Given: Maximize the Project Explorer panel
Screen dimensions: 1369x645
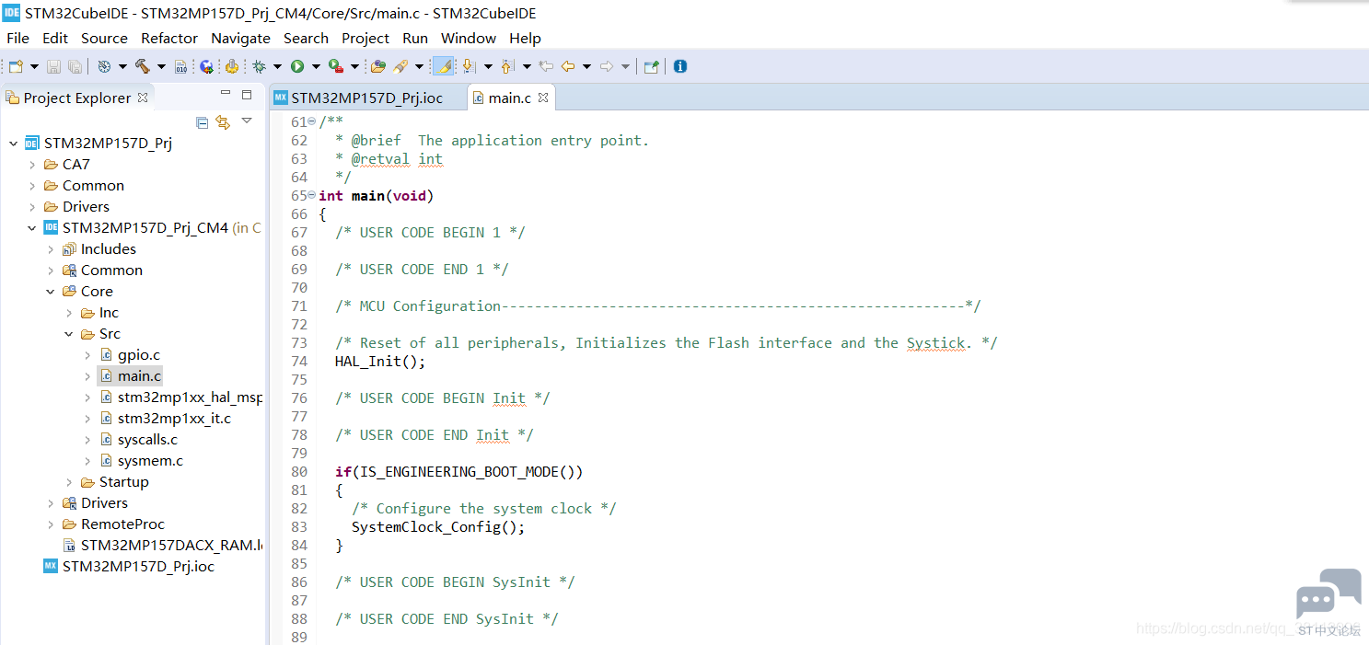Looking at the screenshot, I should click(x=247, y=94).
